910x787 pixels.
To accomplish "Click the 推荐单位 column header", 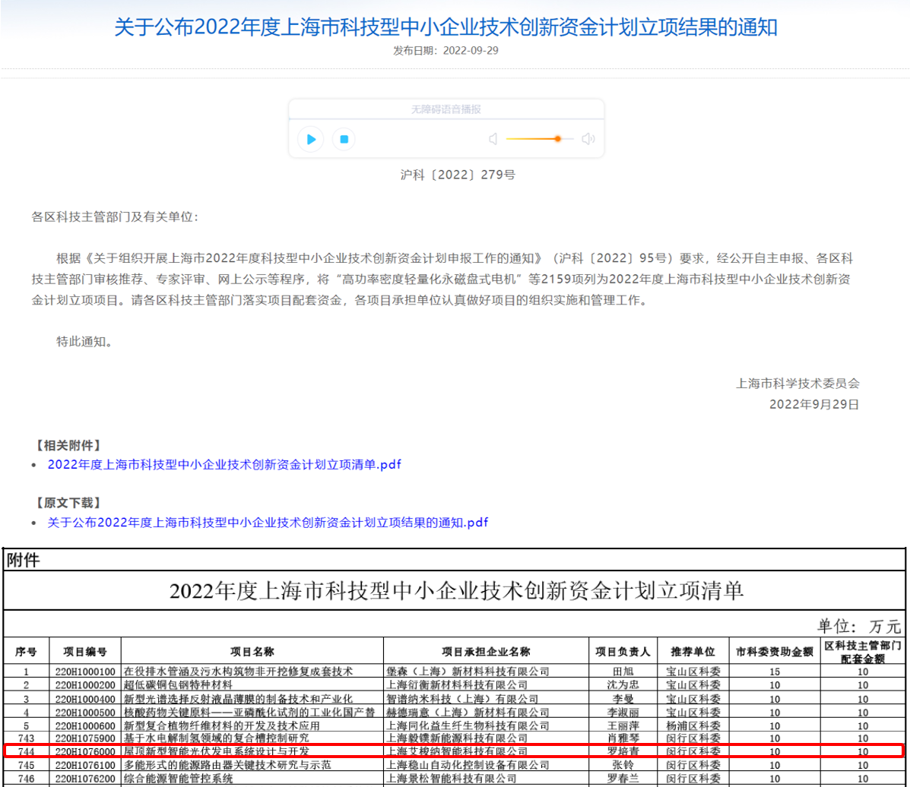I will [x=693, y=652].
